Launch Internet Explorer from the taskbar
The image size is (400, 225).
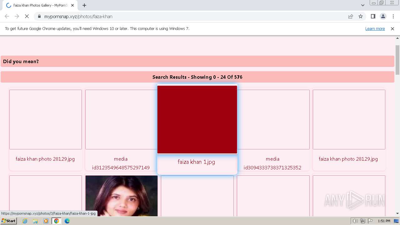pyautogui.click(x=25, y=221)
